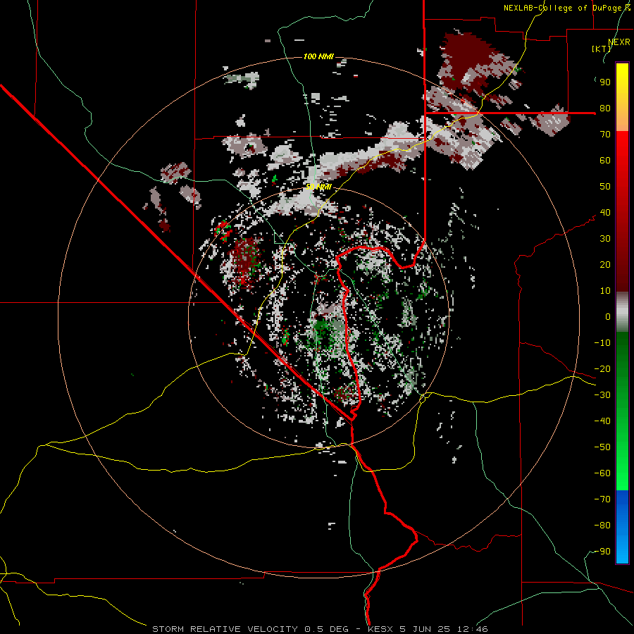Viewport: 634px width, 634px height.
Task: Click the 40 value on the velocity scale
Action: coord(605,213)
